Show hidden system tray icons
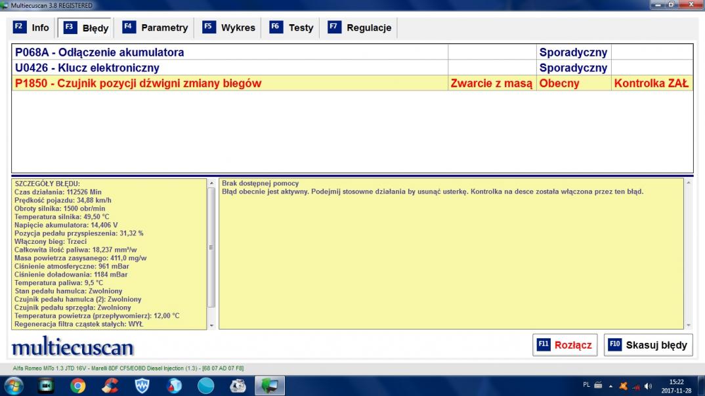The image size is (705, 396). coord(610,386)
